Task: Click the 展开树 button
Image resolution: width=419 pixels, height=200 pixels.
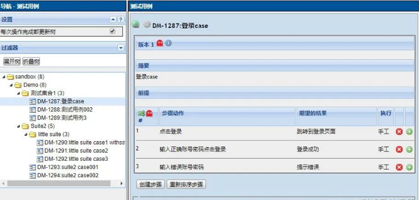Action: pyautogui.click(x=12, y=62)
